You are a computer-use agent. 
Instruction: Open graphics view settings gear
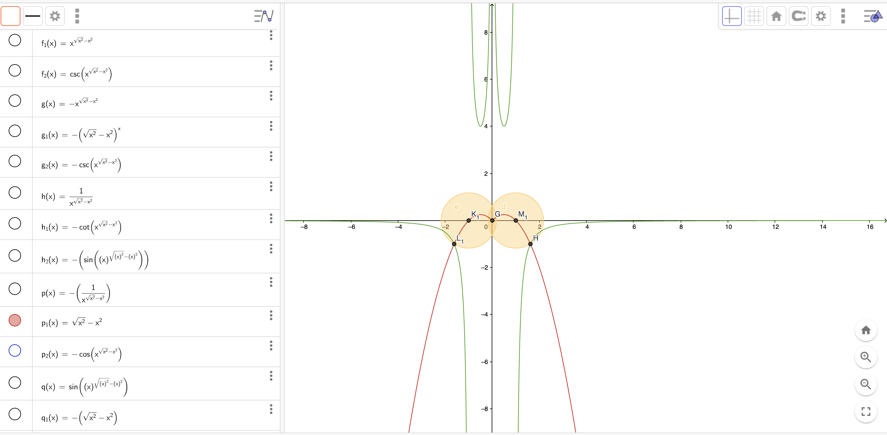point(821,16)
